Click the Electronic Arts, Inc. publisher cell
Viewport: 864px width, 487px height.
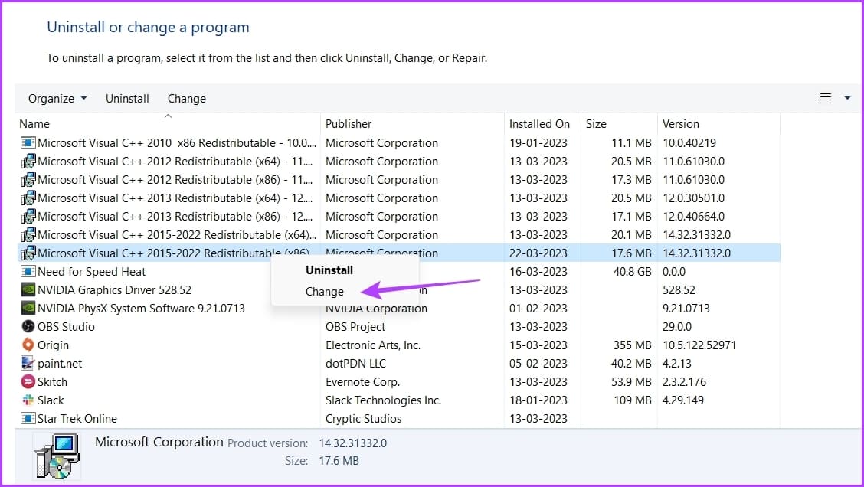pyautogui.click(x=373, y=345)
